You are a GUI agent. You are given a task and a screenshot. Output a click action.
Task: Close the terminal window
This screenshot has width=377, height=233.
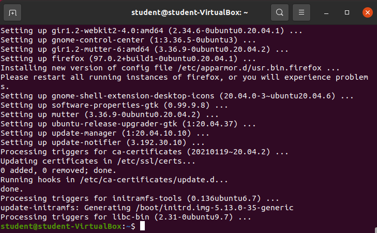[366, 12]
